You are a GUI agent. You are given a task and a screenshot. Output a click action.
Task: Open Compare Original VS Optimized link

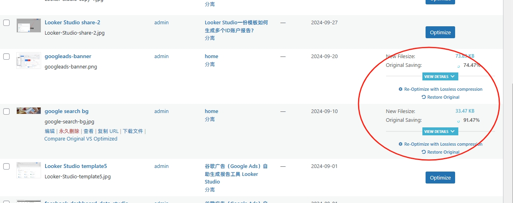click(81, 139)
